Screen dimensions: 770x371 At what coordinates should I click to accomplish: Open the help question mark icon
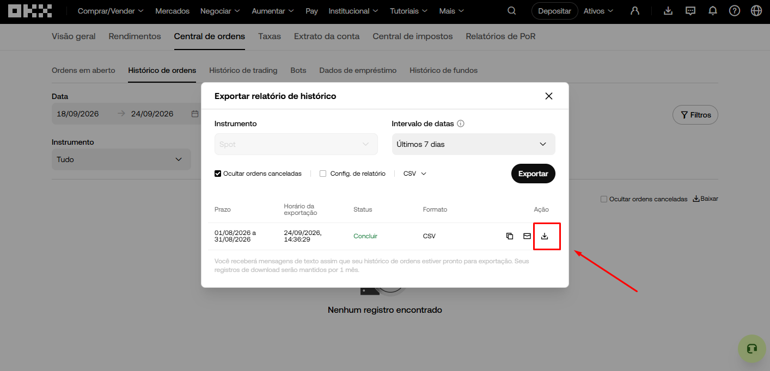pyautogui.click(x=735, y=11)
